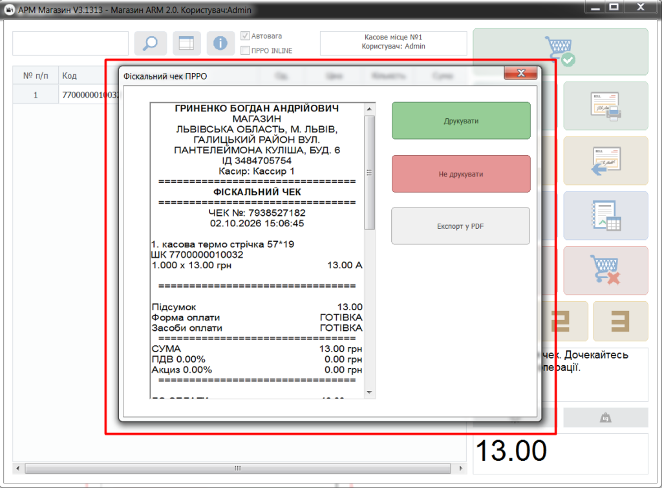
Task: Toggle the Автовага checkbox
Action: tap(245, 36)
